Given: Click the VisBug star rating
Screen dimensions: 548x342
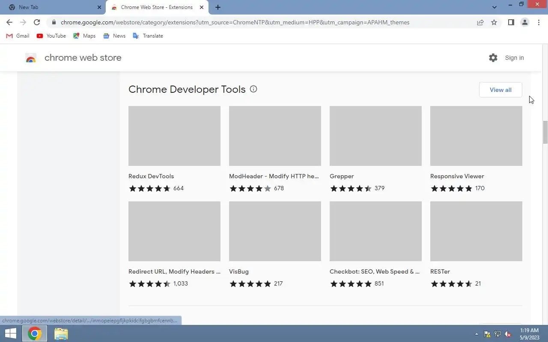Looking at the screenshot, I should point(250,284).
